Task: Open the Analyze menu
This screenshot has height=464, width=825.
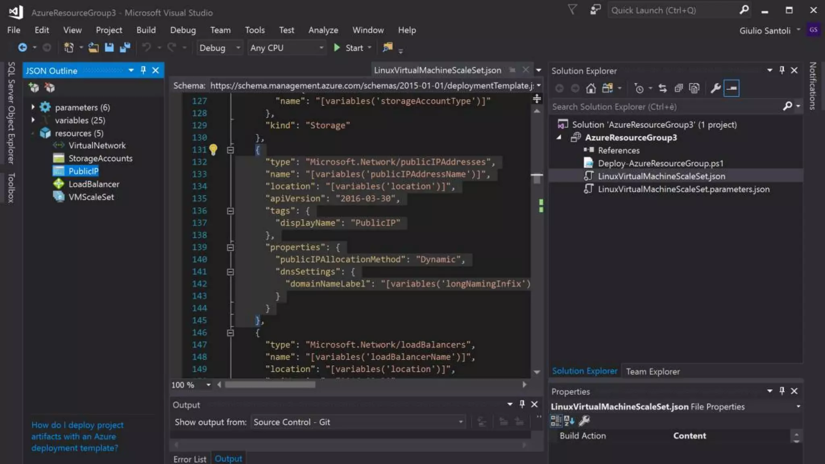Action: (323, 30)
